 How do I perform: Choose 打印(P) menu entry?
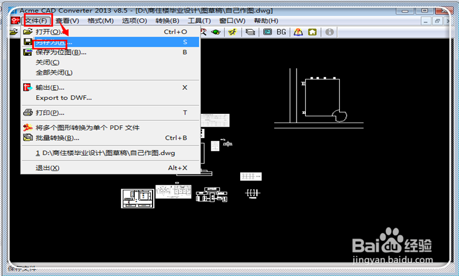[x=111, y=113]
